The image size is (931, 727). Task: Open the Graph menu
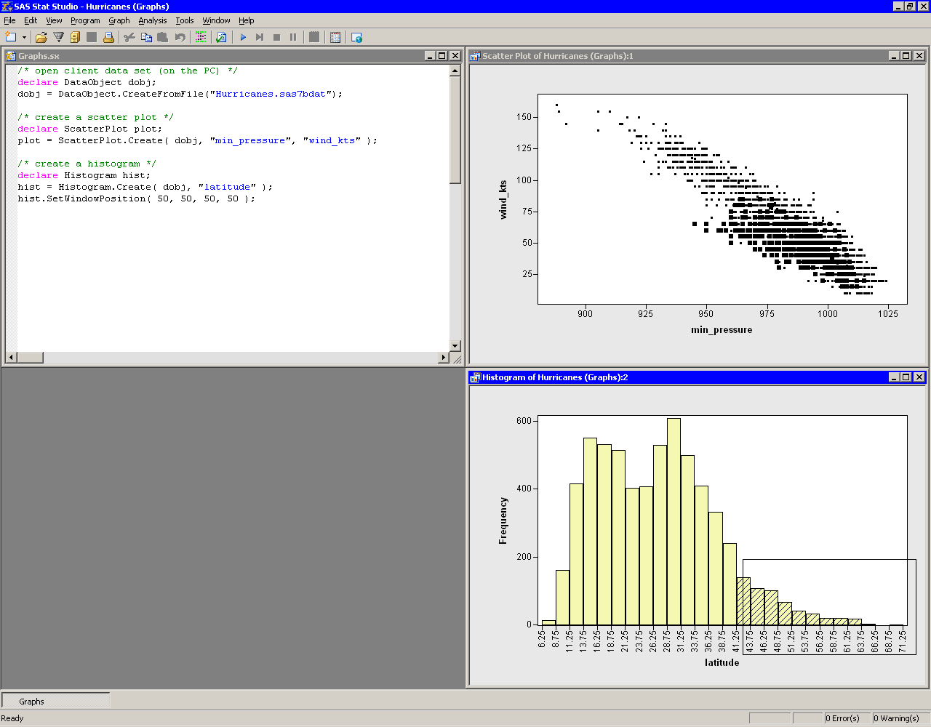(119, 20)
